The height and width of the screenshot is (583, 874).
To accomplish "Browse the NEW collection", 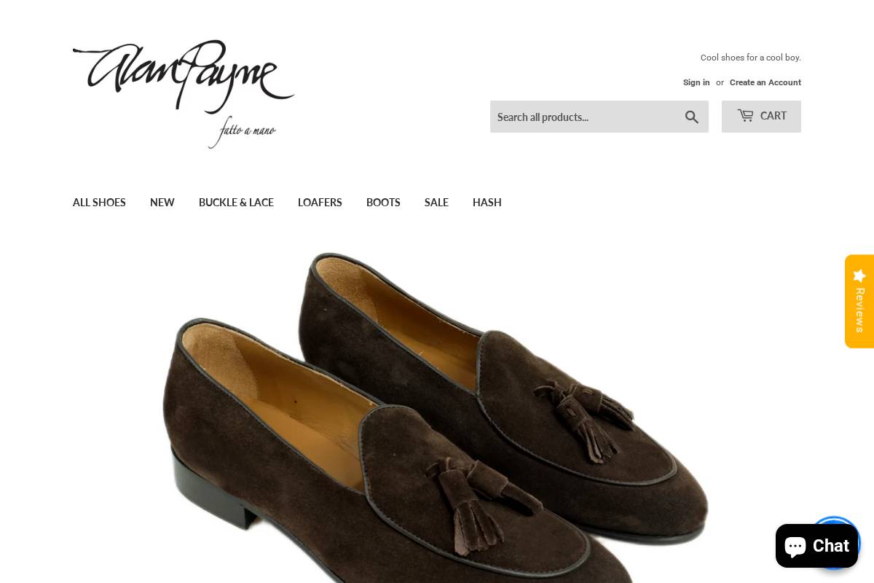I will [162, 202].
